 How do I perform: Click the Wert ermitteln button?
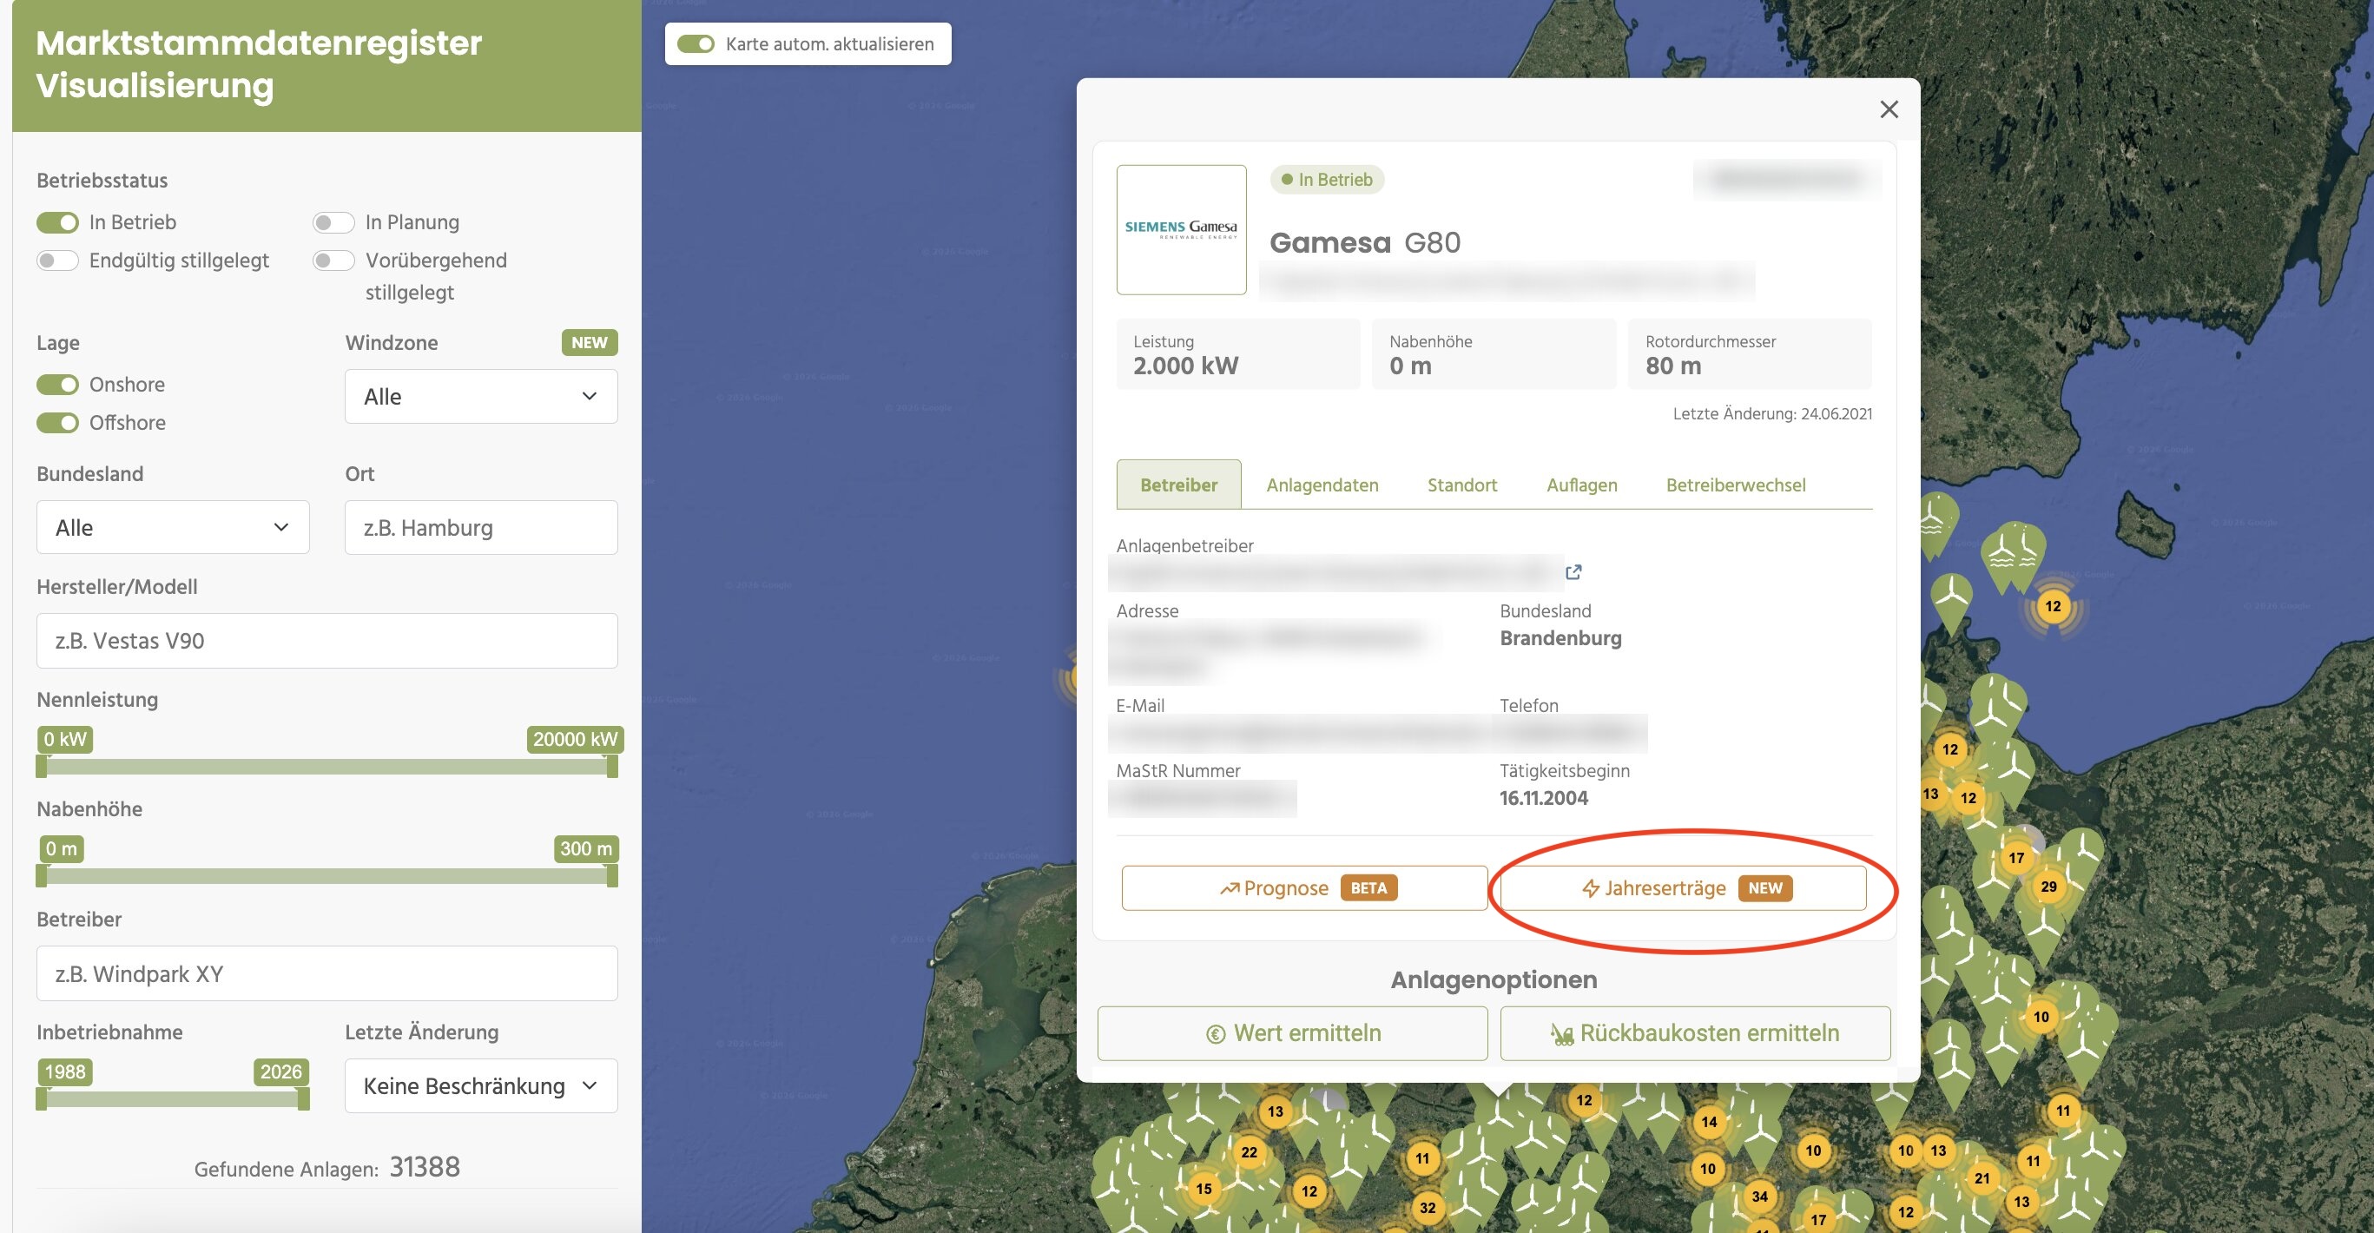click(x=1292, y=1033)
